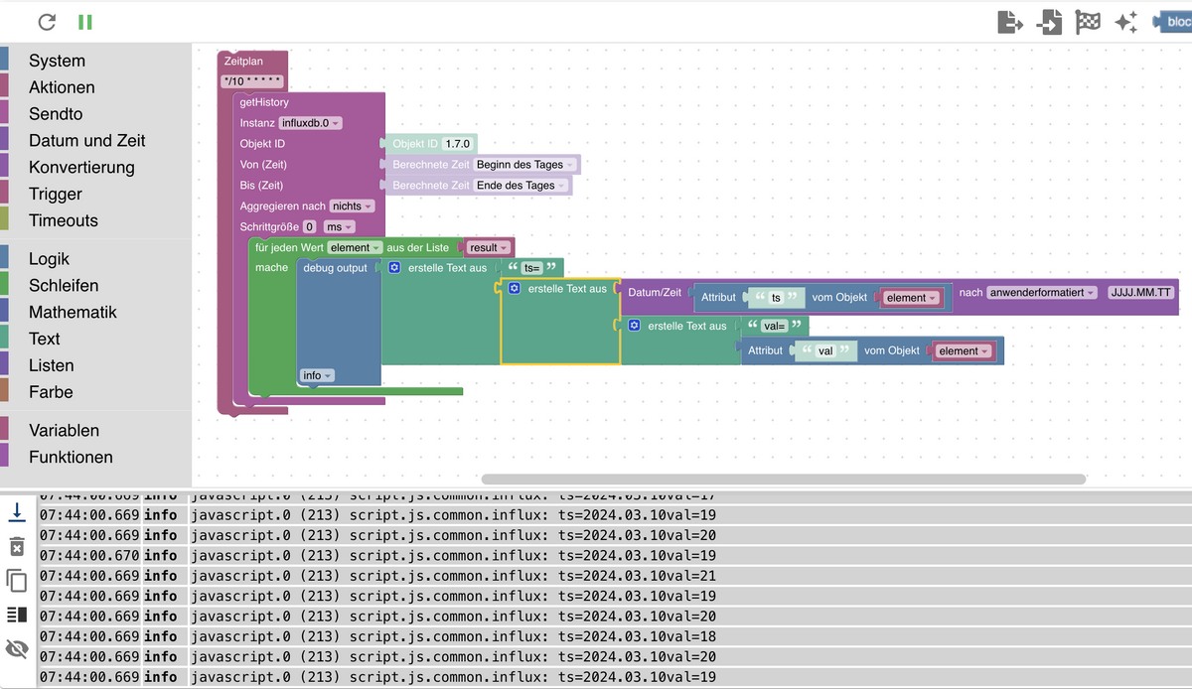Open the result variable dropdown
Screen dimensions: 1192x689
(x=489, y=247)
